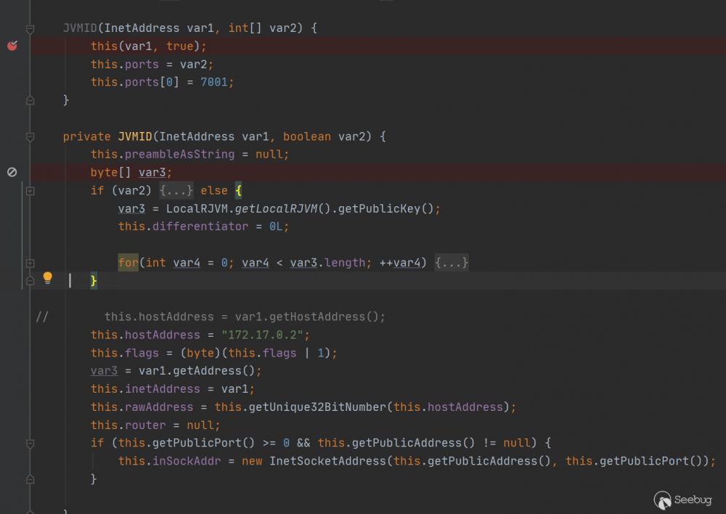Screen dimensions: 726x514
Task: Click the differentiator field name
Action: [x=200, y=227]
